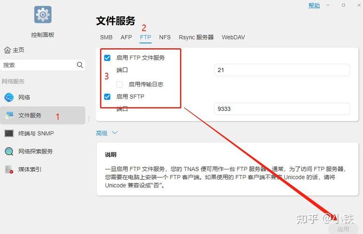Click the 启用 SFTP label text
Screen dimensions: 363x234
(130, 96)
